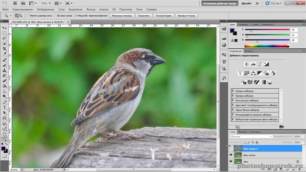Select the Pen tool
306x172 pixels.
(4, 102)
